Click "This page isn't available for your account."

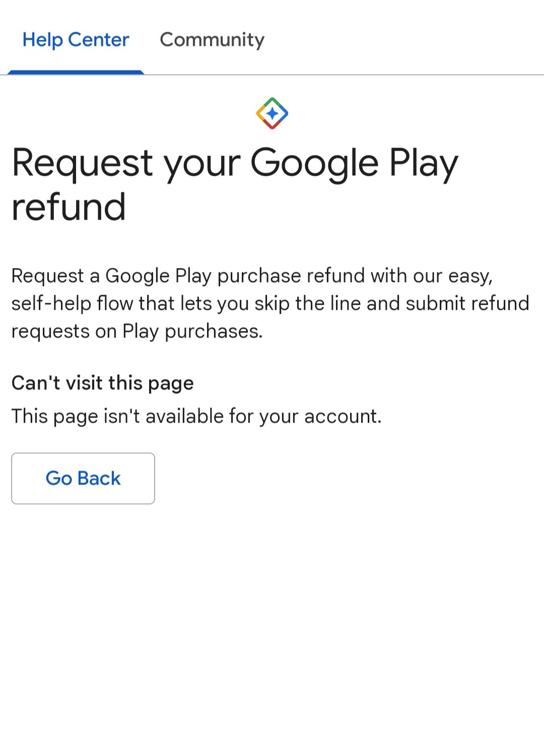coord(196,417)
